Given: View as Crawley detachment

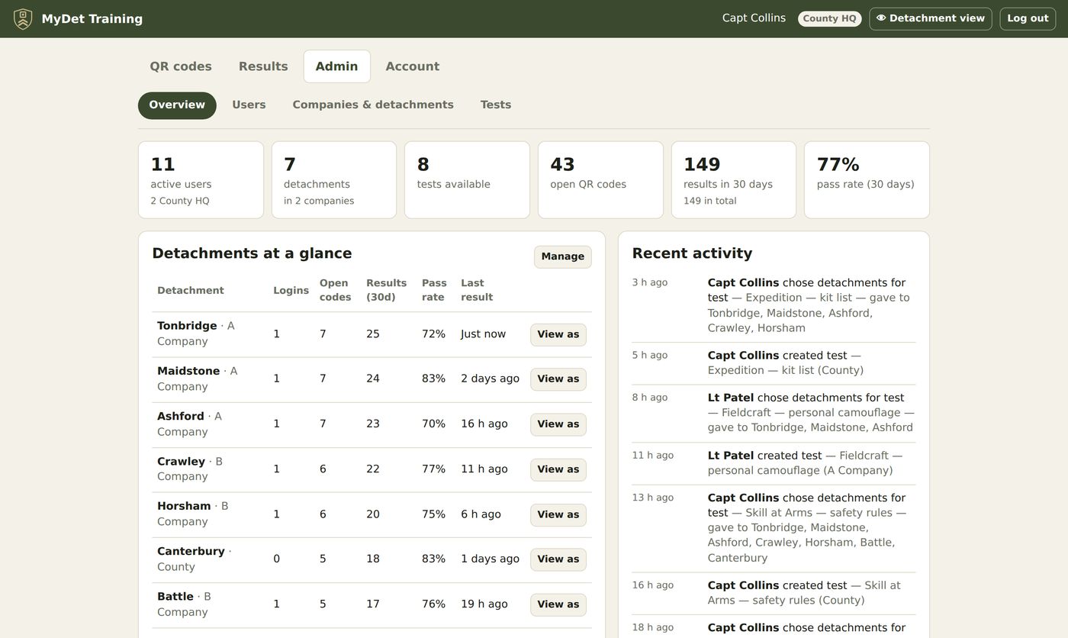Looking at the screenshot, I should 558,469.
